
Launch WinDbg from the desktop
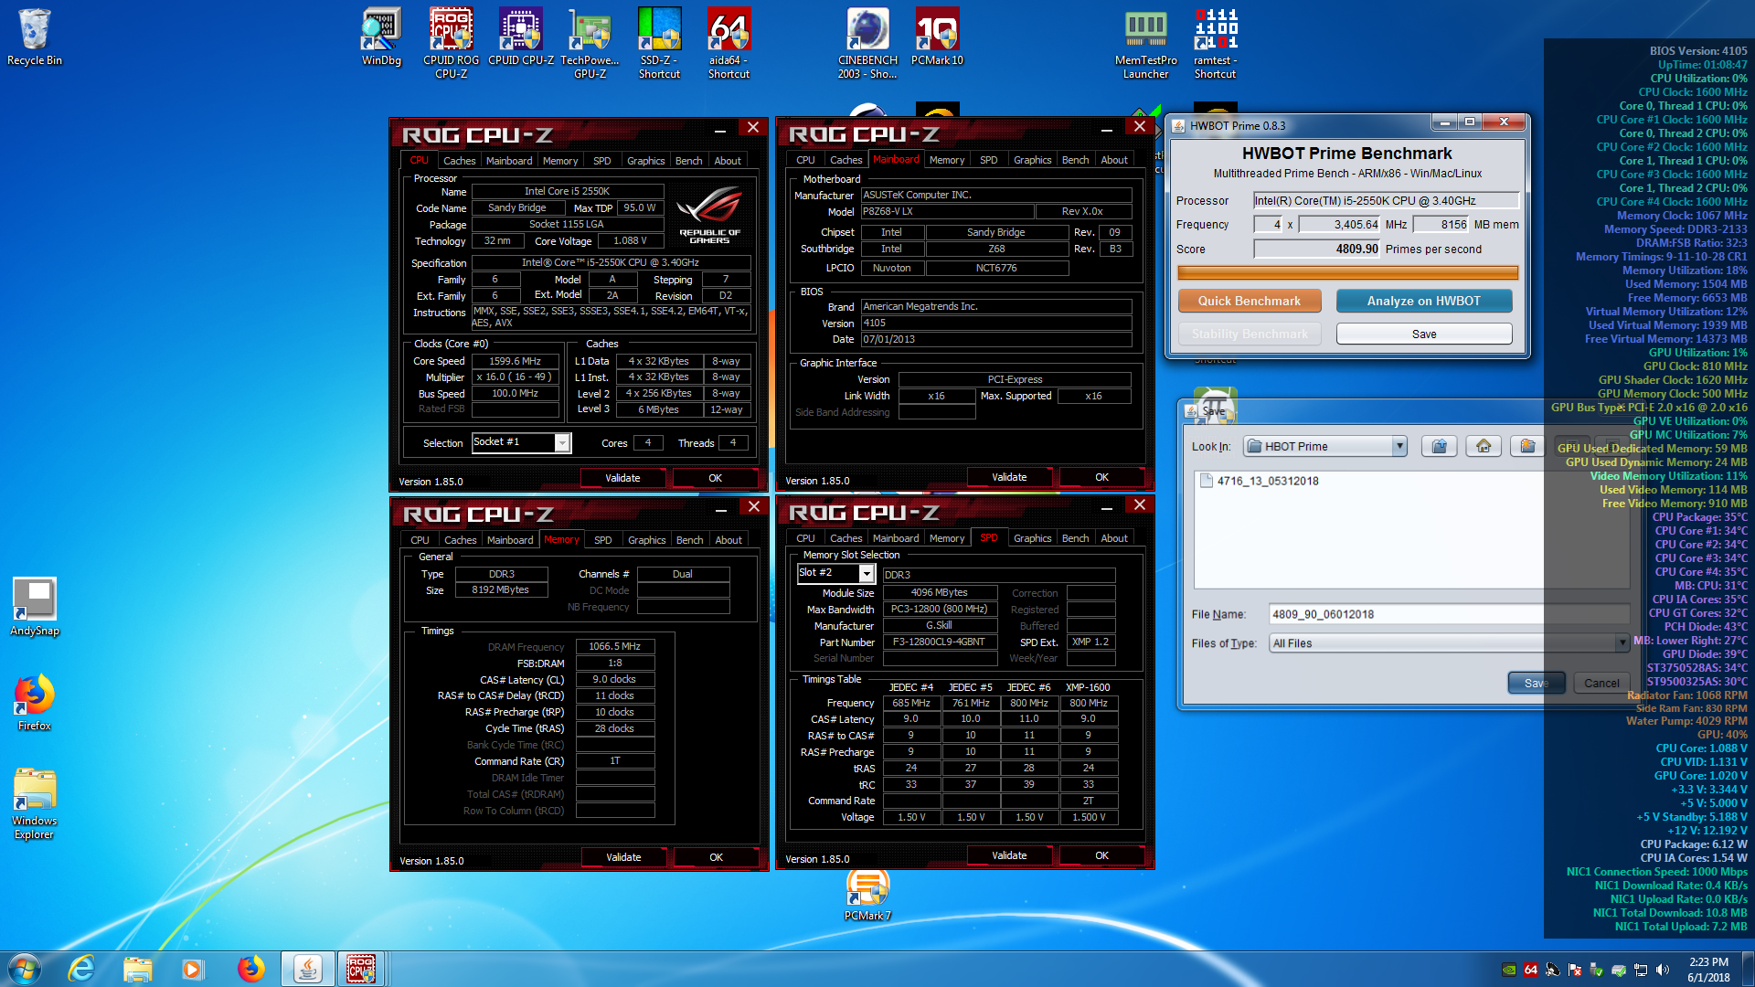381,37
